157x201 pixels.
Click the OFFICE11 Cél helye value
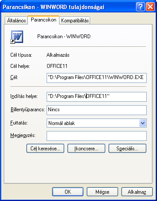click(x=57, y=66)
